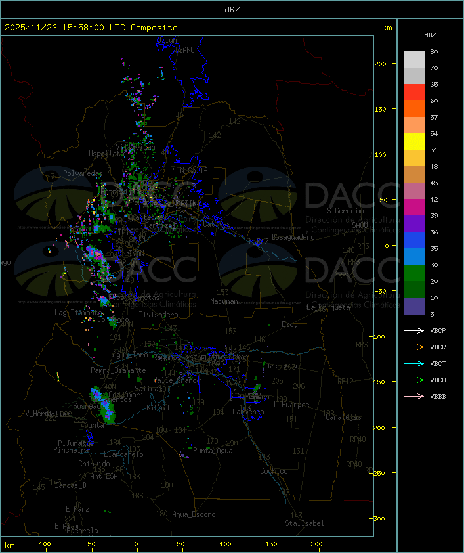
Task: Pick the dark orange 57-60 dBZ swatch
Action: (414, 108)
